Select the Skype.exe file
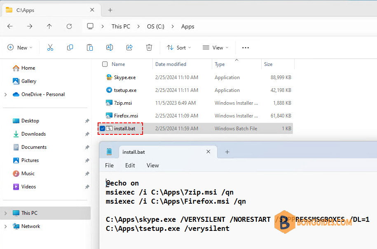 click(125, 78)
